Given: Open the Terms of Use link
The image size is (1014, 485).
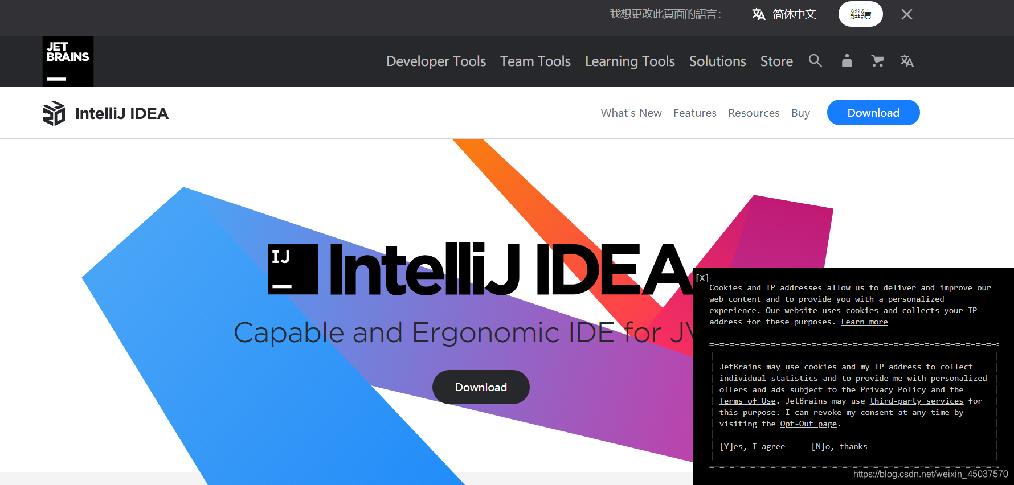Looking at the screenshot, I should pos(747,401).
